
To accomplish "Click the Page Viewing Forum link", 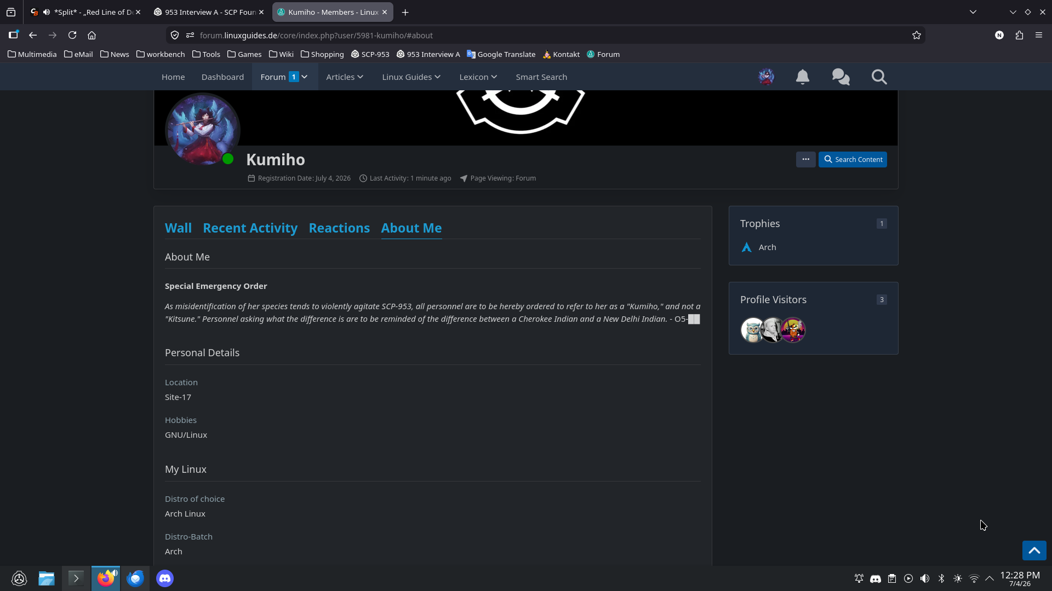I will pos(525,178).
